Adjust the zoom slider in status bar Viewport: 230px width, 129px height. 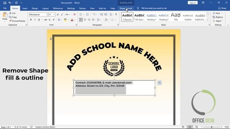tap(212, 127)
